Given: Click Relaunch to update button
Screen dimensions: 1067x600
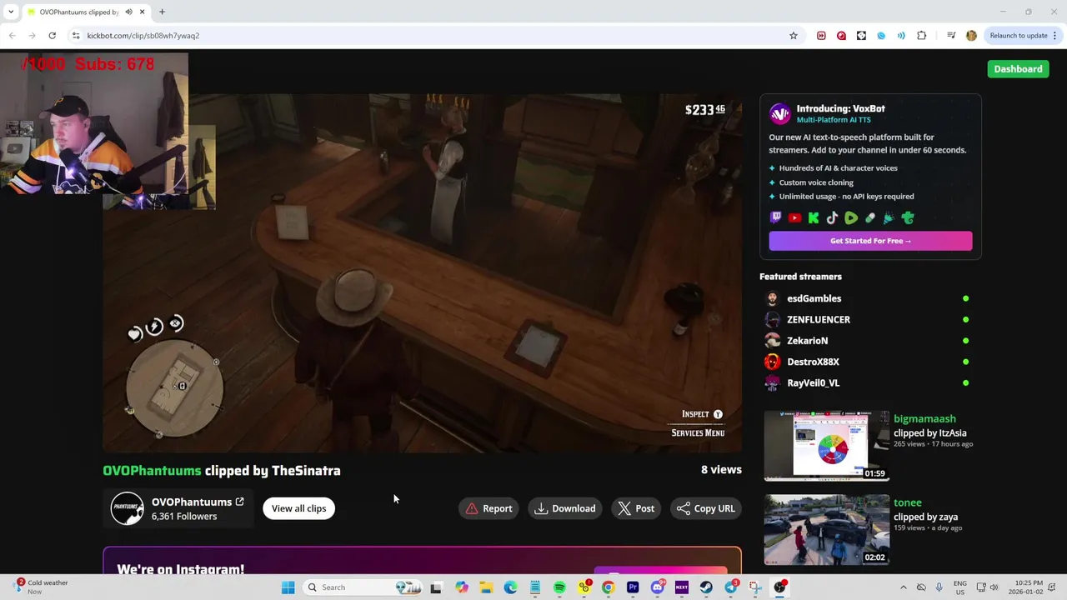Looking at the screenshot, I should point(1019,36).
